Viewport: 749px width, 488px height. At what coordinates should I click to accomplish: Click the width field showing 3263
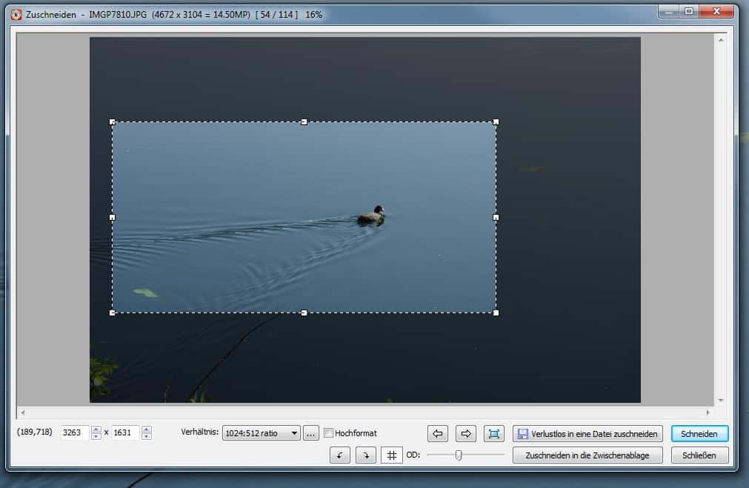coord(76,432)
